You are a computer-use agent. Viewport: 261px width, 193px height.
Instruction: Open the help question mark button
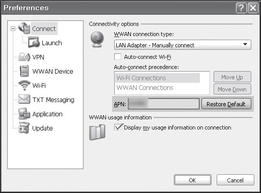241,8
